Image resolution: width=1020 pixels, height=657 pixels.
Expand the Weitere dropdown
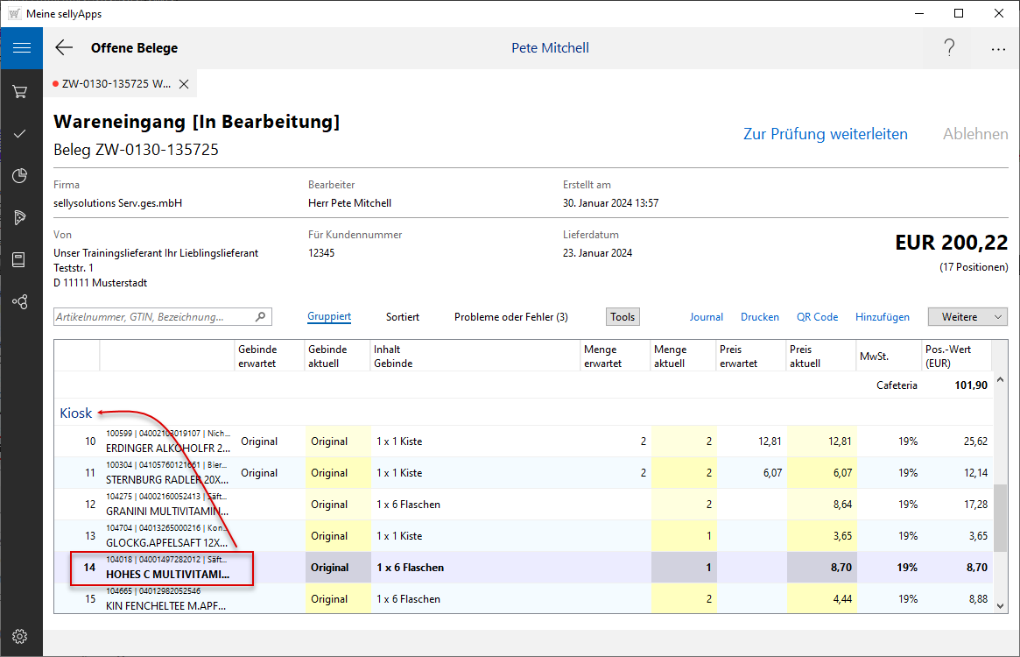click(967, 317)
